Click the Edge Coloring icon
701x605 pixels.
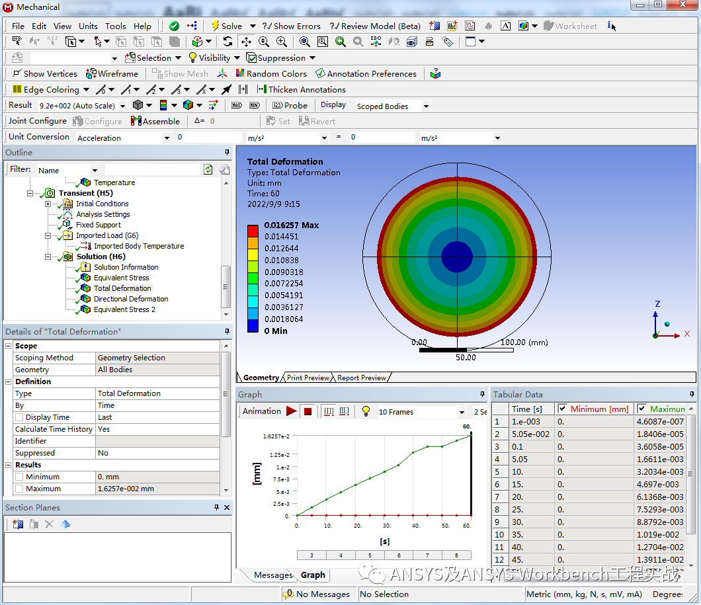[17, 89]
